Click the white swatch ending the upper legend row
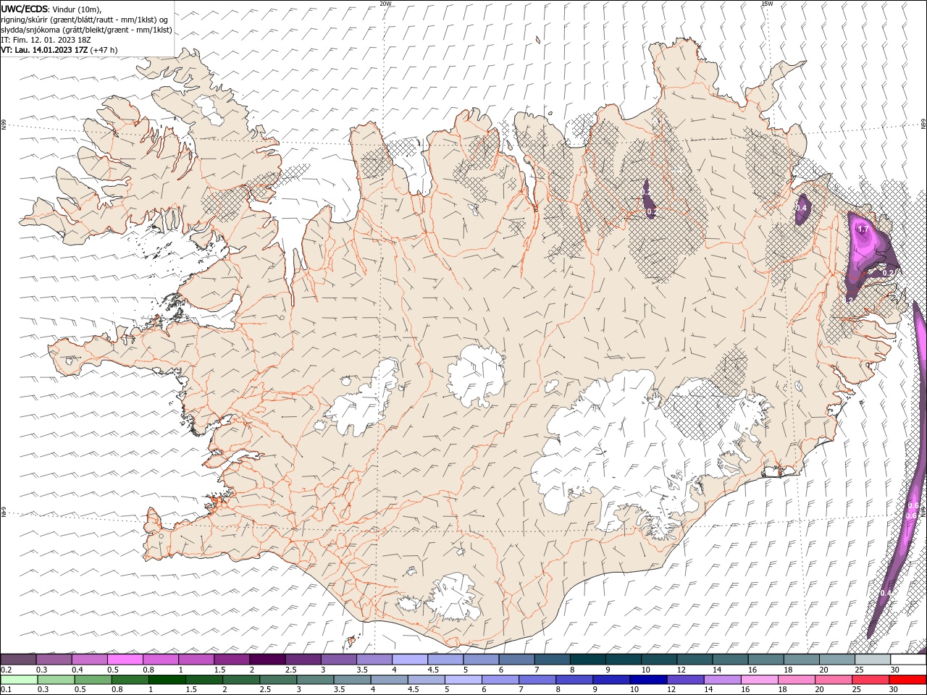Viewport: 927px width, 695px height. coord(908,659)
